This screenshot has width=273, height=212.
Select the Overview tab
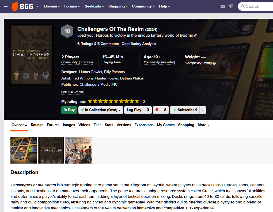pos(19,125)
